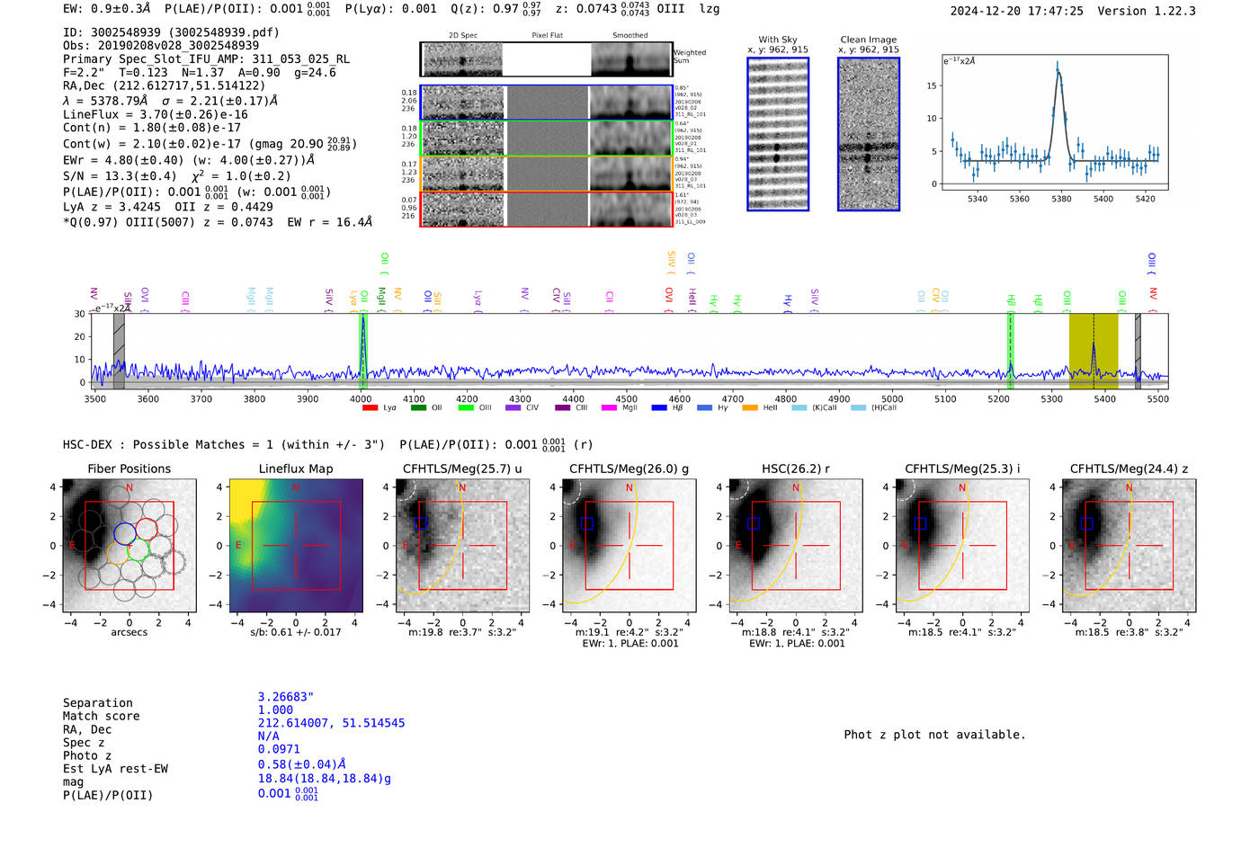1259x857 pixels.
Task: Click the blue-bordered 2D spectrum row
Action: click(x=546, y=103)
